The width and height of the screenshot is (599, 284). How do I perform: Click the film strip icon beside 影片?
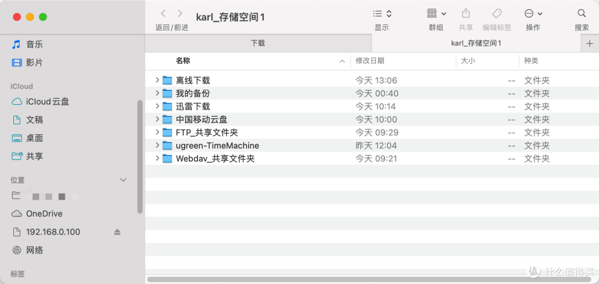[17, 63]
